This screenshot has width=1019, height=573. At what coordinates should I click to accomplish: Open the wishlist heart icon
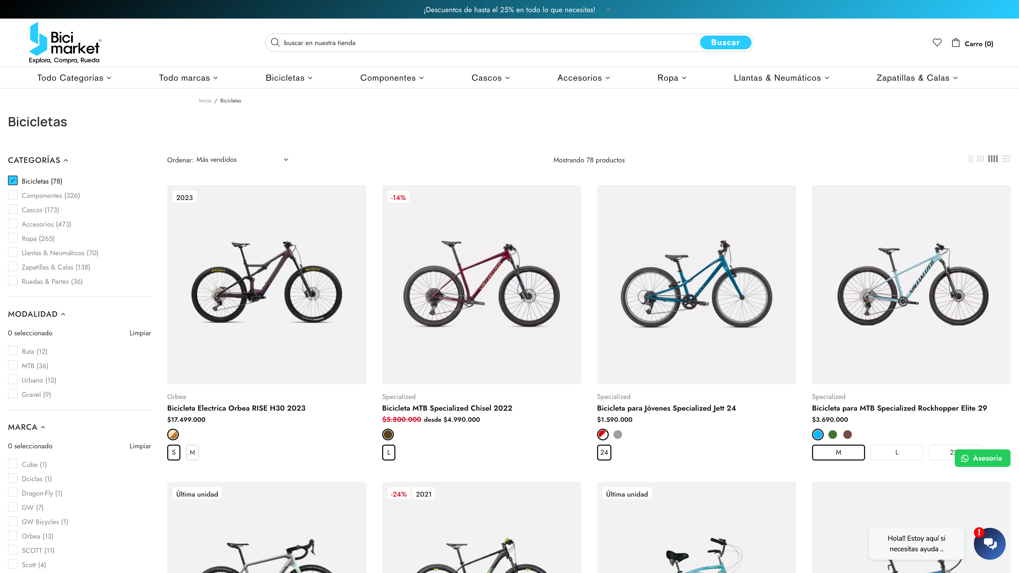click(937, 43)
